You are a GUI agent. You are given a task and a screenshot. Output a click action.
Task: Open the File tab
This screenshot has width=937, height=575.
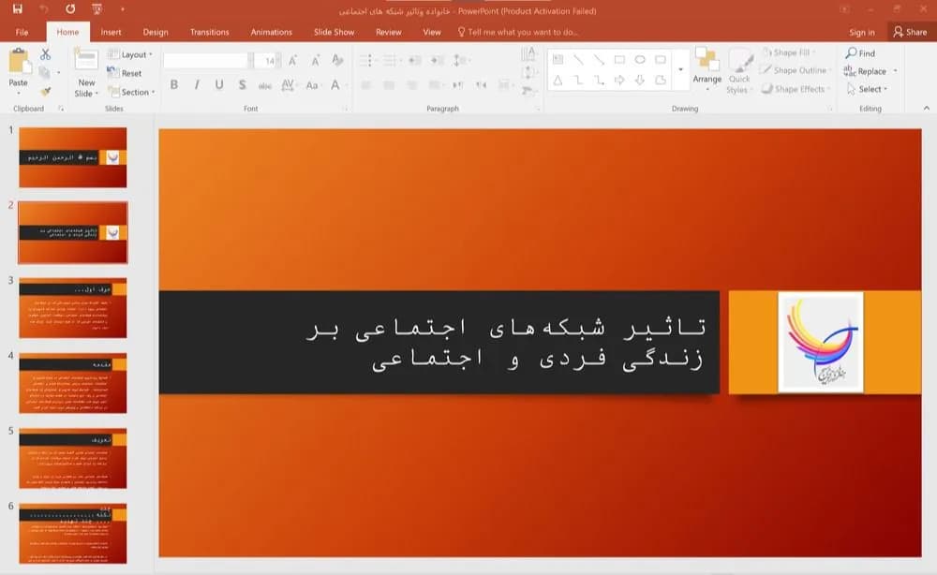(x=22, y=32)
